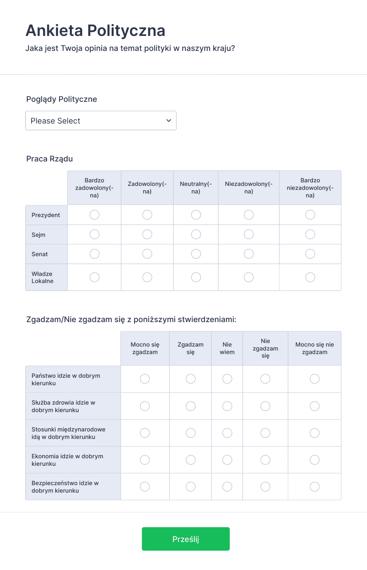Select Zadowolony for Władze Lokalne
This screenshot has width=367, height=570.
pyautogui.click(x=147, y=277)
